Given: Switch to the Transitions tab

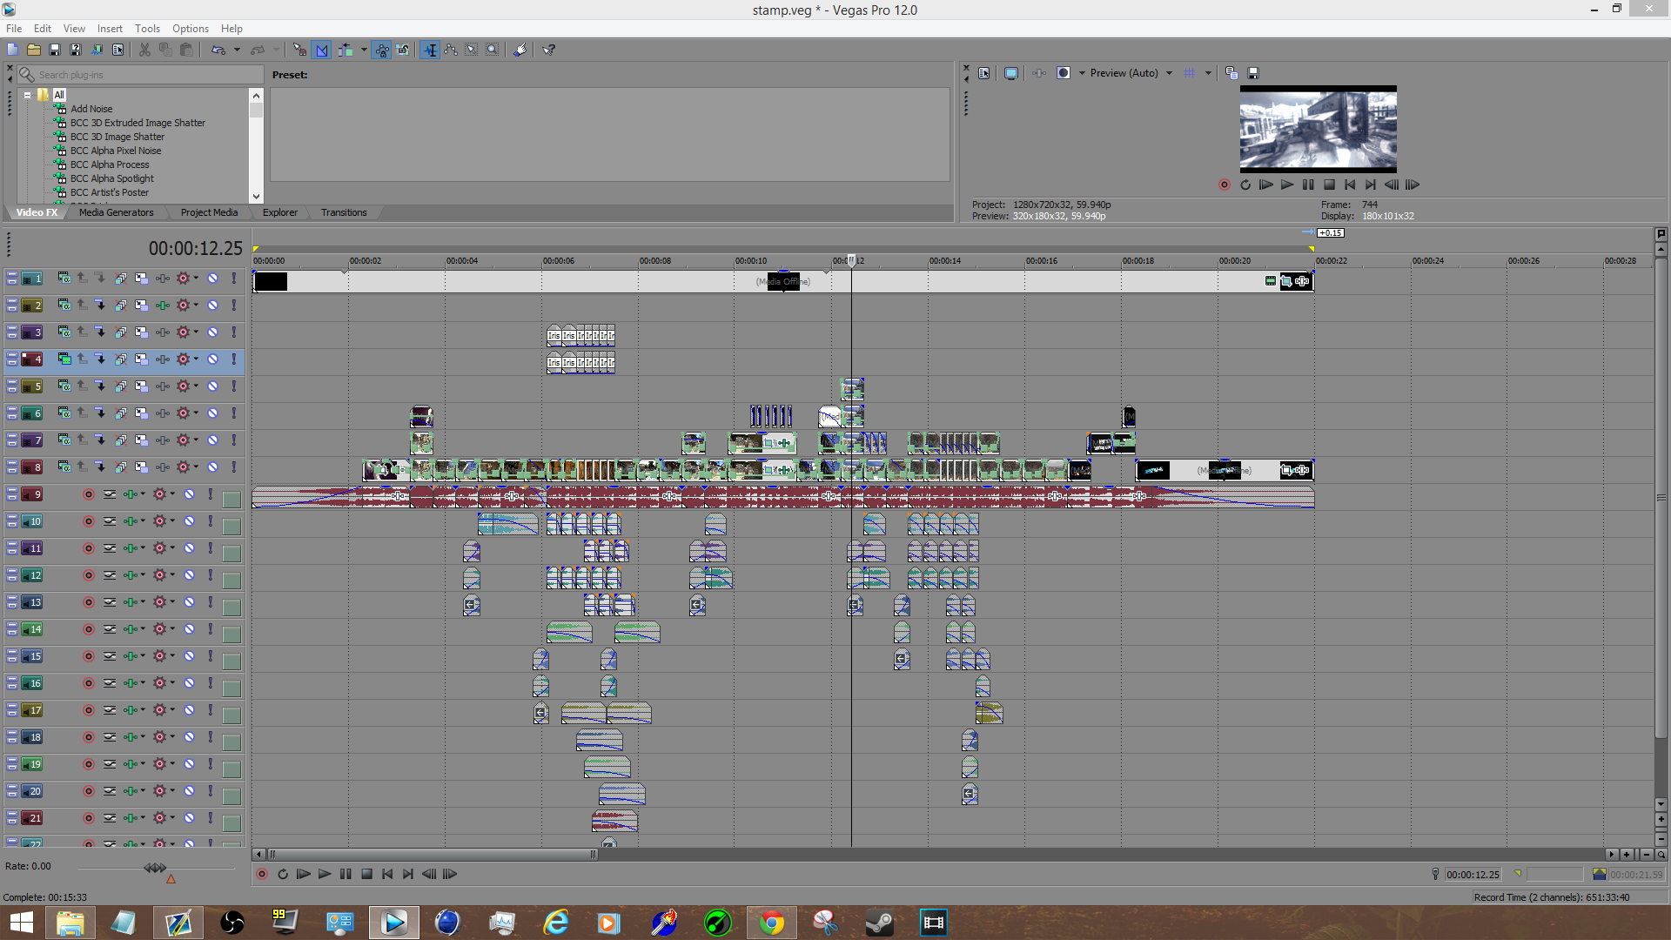Looking at the screenshot, I should click(x=344, y=212).
